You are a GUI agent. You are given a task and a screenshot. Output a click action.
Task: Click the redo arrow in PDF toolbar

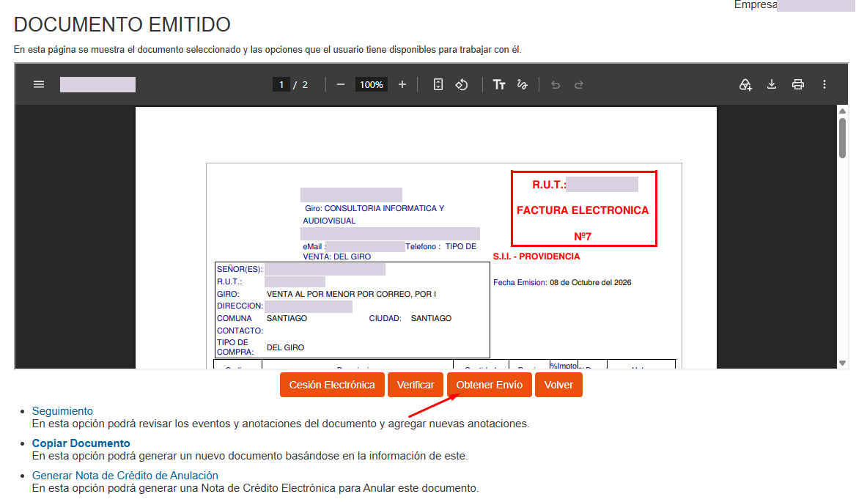pyautogui.click(x=579, y=84)
